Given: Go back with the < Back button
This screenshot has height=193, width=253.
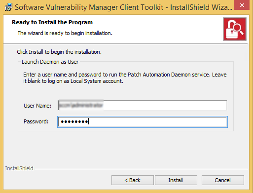Looking at the screenshot, I should [x=133, y=180].
